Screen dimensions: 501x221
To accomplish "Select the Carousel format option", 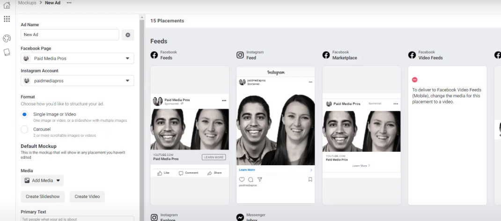I will click(25, 129).
